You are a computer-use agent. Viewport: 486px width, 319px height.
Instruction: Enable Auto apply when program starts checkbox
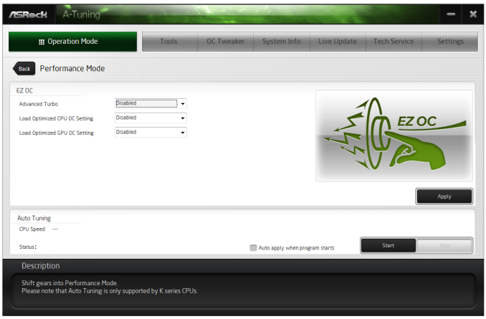[253, 248]
